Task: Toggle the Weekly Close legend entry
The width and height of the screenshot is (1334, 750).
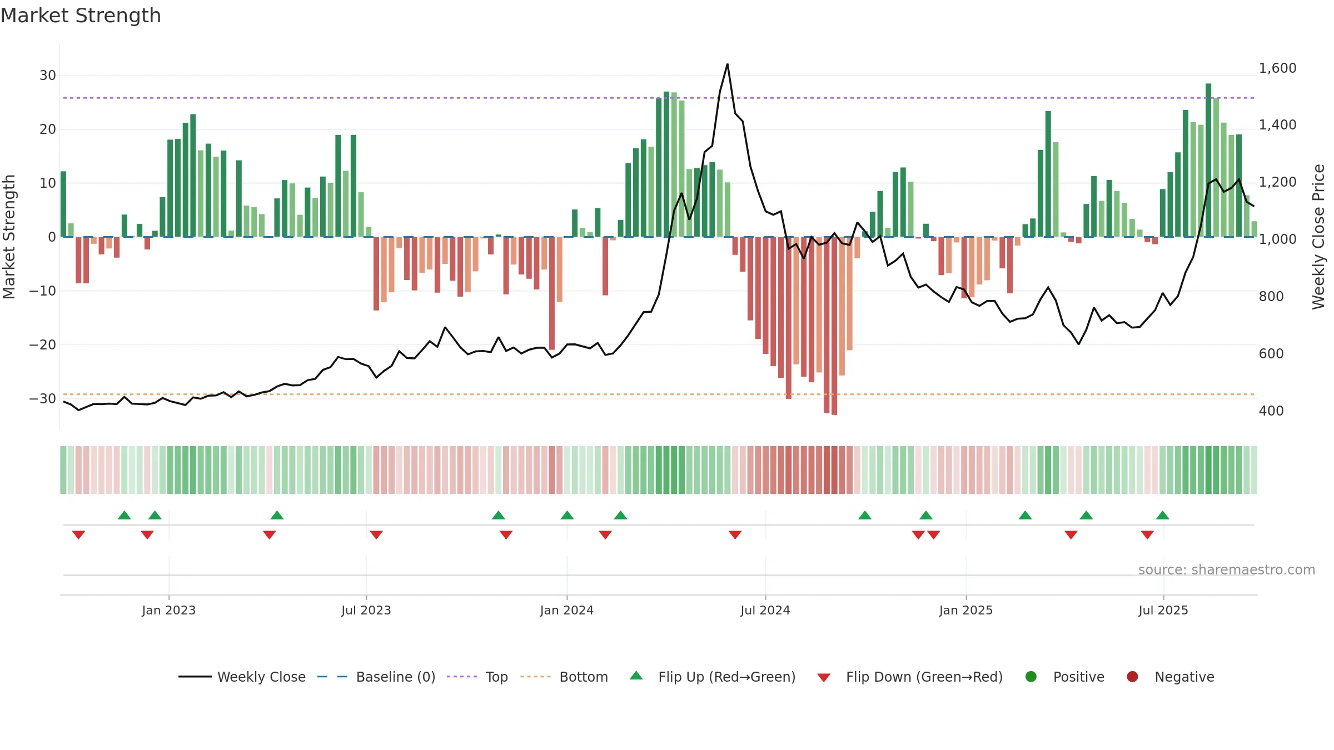Action: point(242,677)
